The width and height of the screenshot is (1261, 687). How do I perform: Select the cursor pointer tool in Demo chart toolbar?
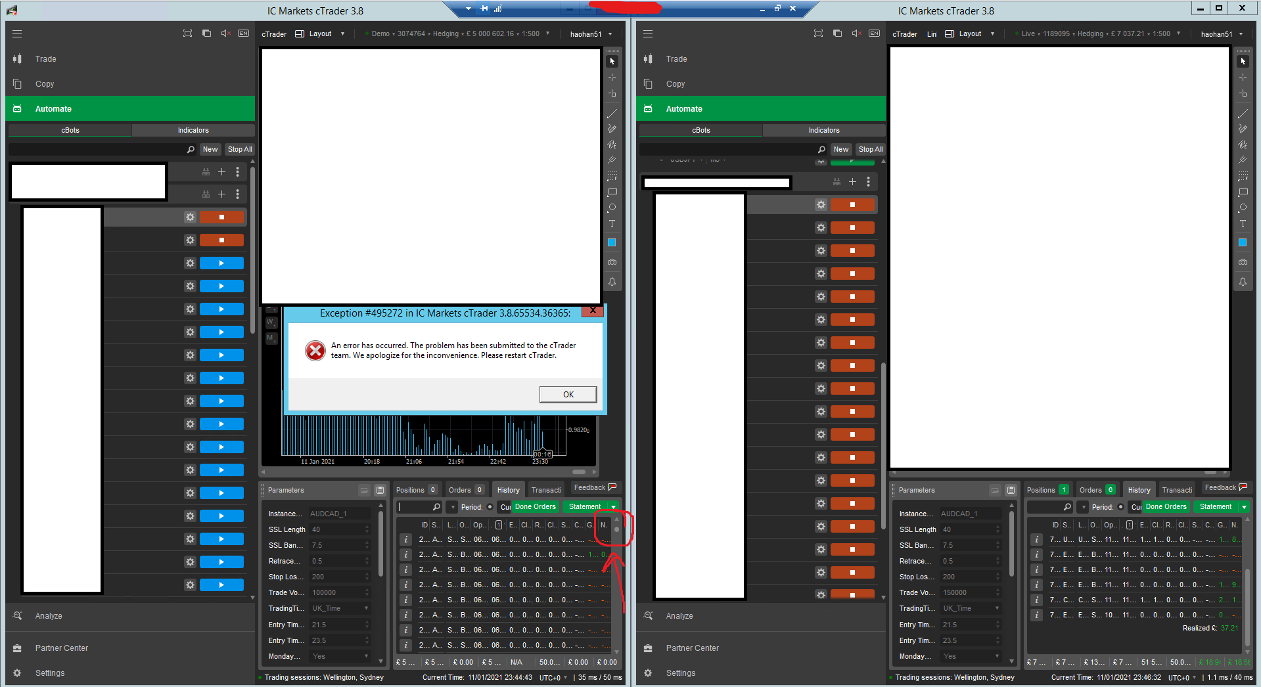point(612,61)
